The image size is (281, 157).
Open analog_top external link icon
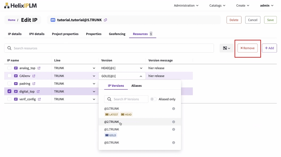(x=39, y=68)
